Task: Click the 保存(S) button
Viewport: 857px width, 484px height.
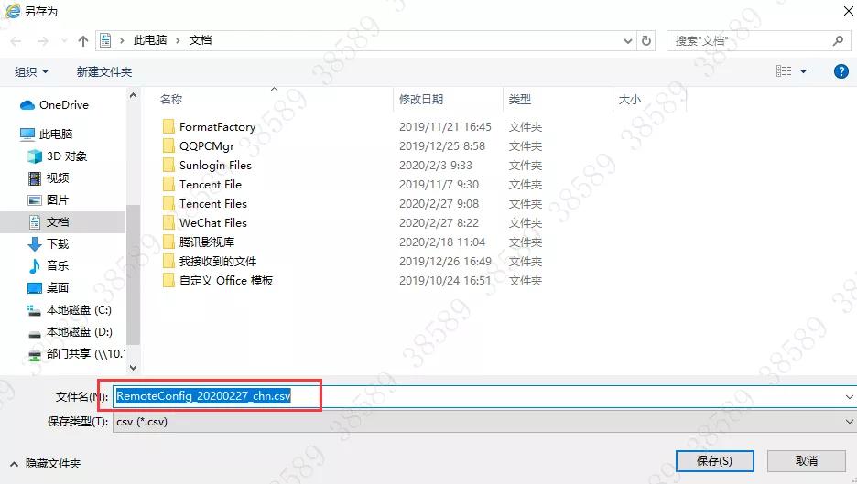Action: point(714,461)
